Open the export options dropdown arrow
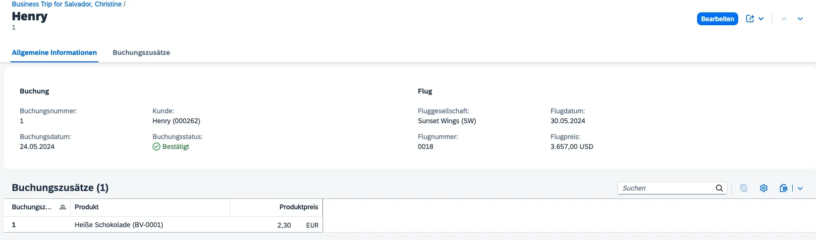816x240 pixels. 800,188
